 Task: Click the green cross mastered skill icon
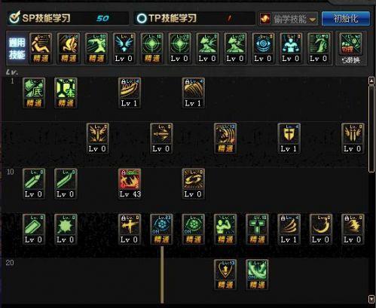click(257, 229)
